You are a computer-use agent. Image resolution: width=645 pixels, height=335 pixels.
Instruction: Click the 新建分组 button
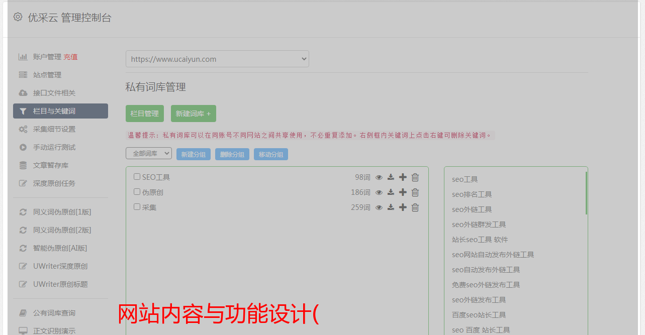coord(194,154)
